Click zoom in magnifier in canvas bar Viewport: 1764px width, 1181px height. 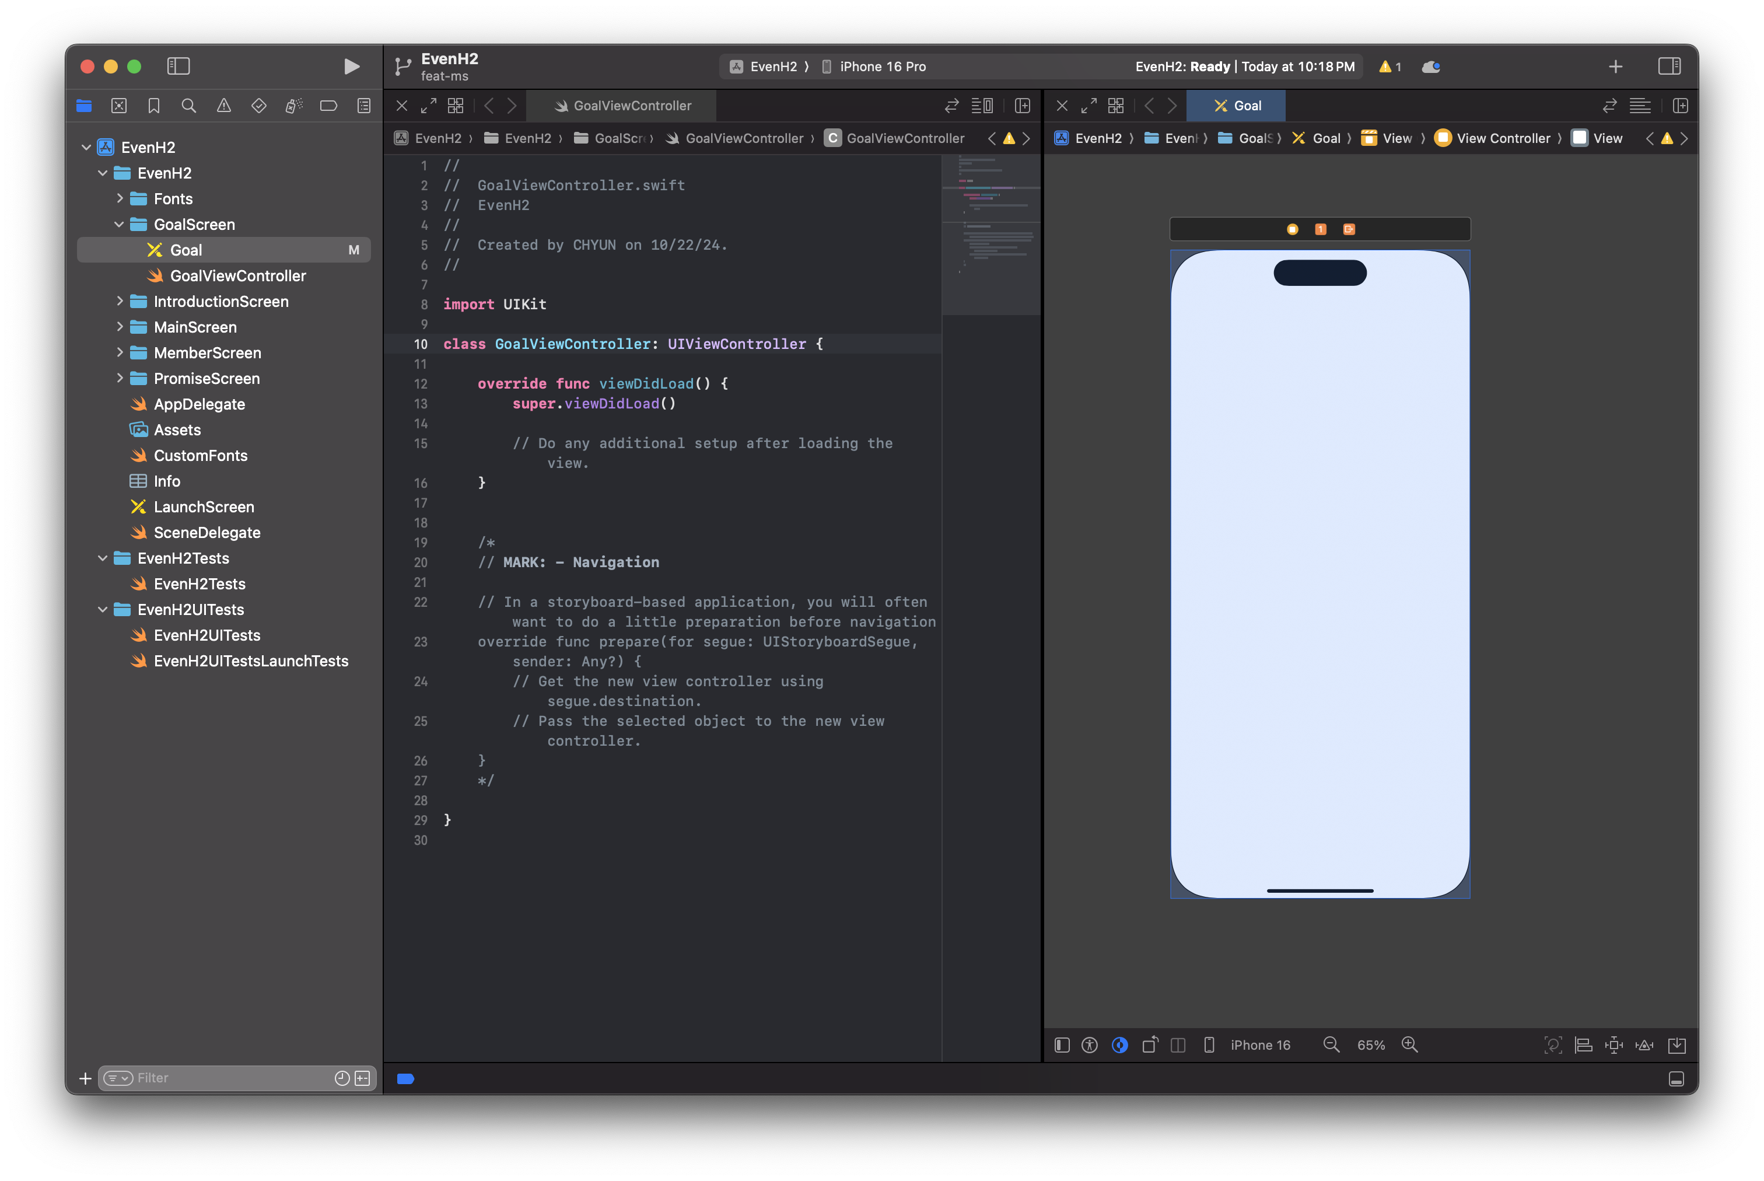click(x=1409, y=1044)
